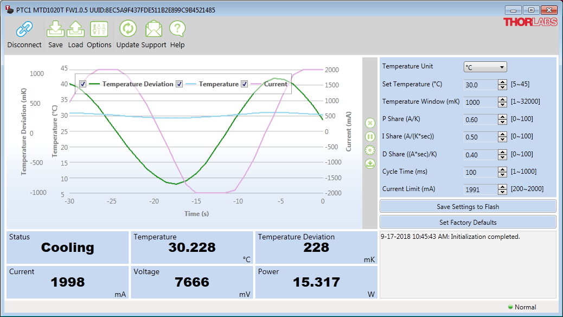Decrease Temperature Window with down arrow
The height and width of the screenshot is (317, 563).
tap(502, 105)
